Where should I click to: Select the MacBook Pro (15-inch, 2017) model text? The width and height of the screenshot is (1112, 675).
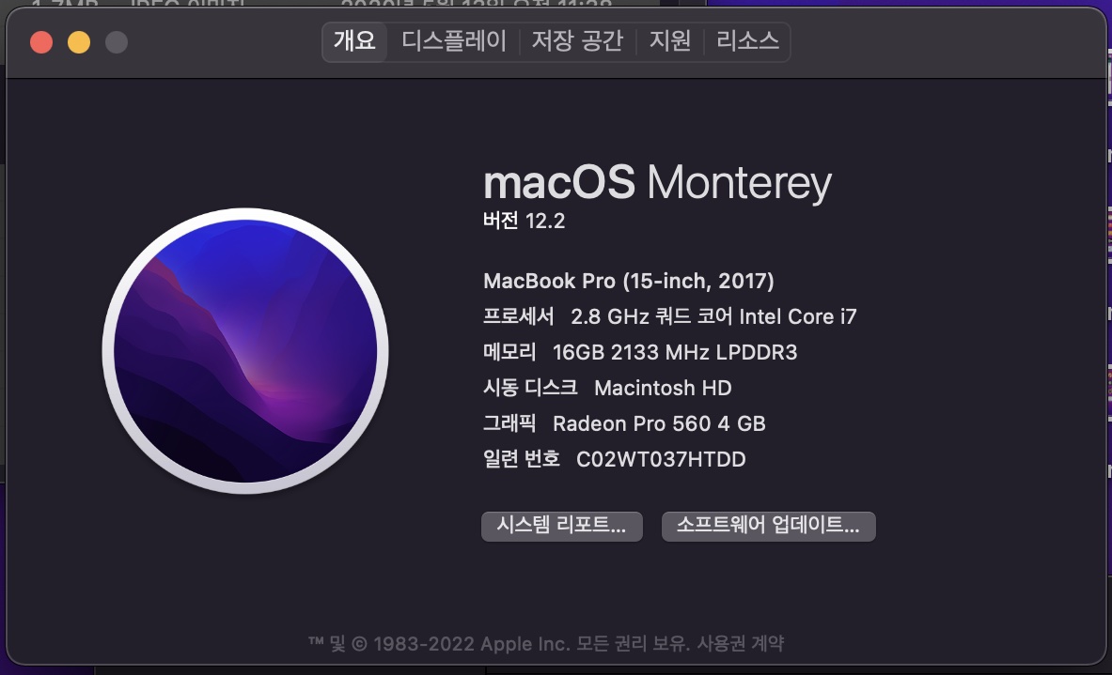click(628, 281)
